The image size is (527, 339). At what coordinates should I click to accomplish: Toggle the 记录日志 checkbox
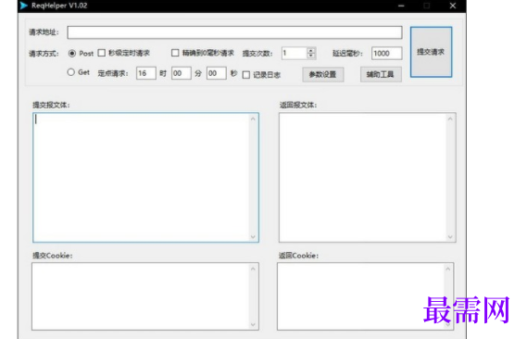pyautogui.click(x=246, y=75)
